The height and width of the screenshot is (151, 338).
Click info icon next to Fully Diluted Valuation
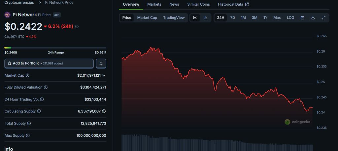pos(46,88)
